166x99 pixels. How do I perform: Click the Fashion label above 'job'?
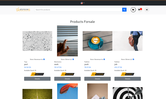[x=117, y=62]
